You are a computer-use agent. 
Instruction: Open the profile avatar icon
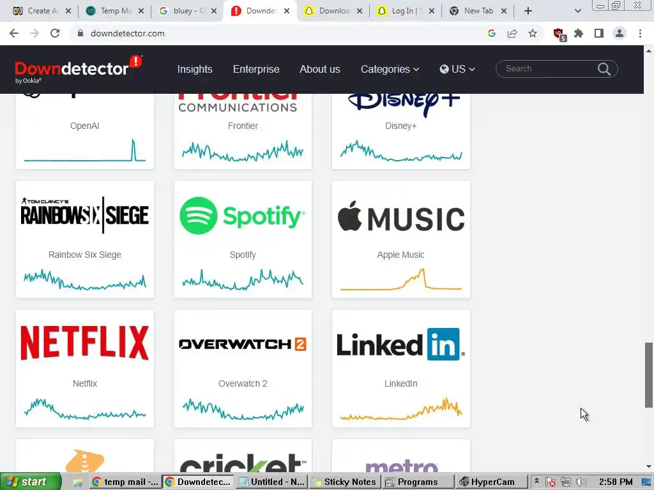pos(620,33)
